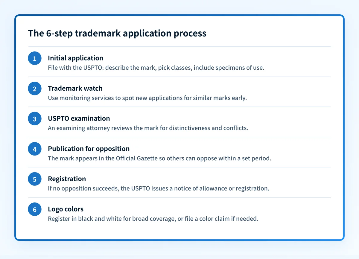This screenshot has height=259, width=359.
Task: Select the number 5 circle badge
Action: pos(35,179)
